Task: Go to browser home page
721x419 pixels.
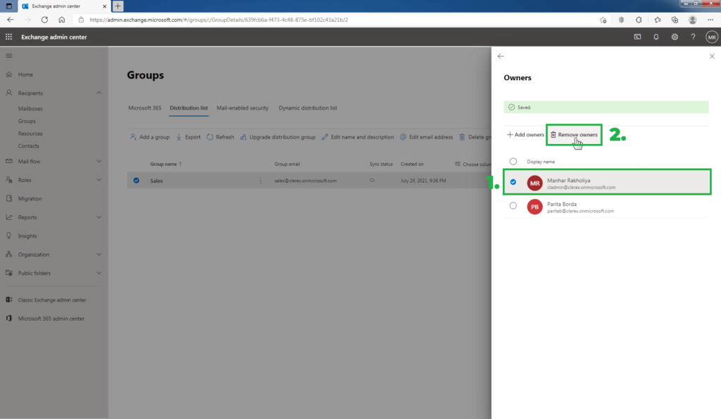Action: click(x=62, y=20)
